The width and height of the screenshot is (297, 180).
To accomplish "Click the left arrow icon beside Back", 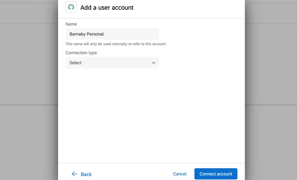I will click(x=74, y=174).
